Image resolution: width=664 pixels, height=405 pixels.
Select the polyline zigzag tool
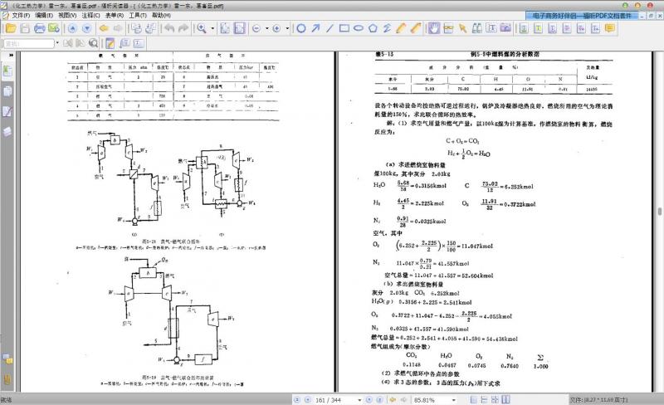point(387,28)
